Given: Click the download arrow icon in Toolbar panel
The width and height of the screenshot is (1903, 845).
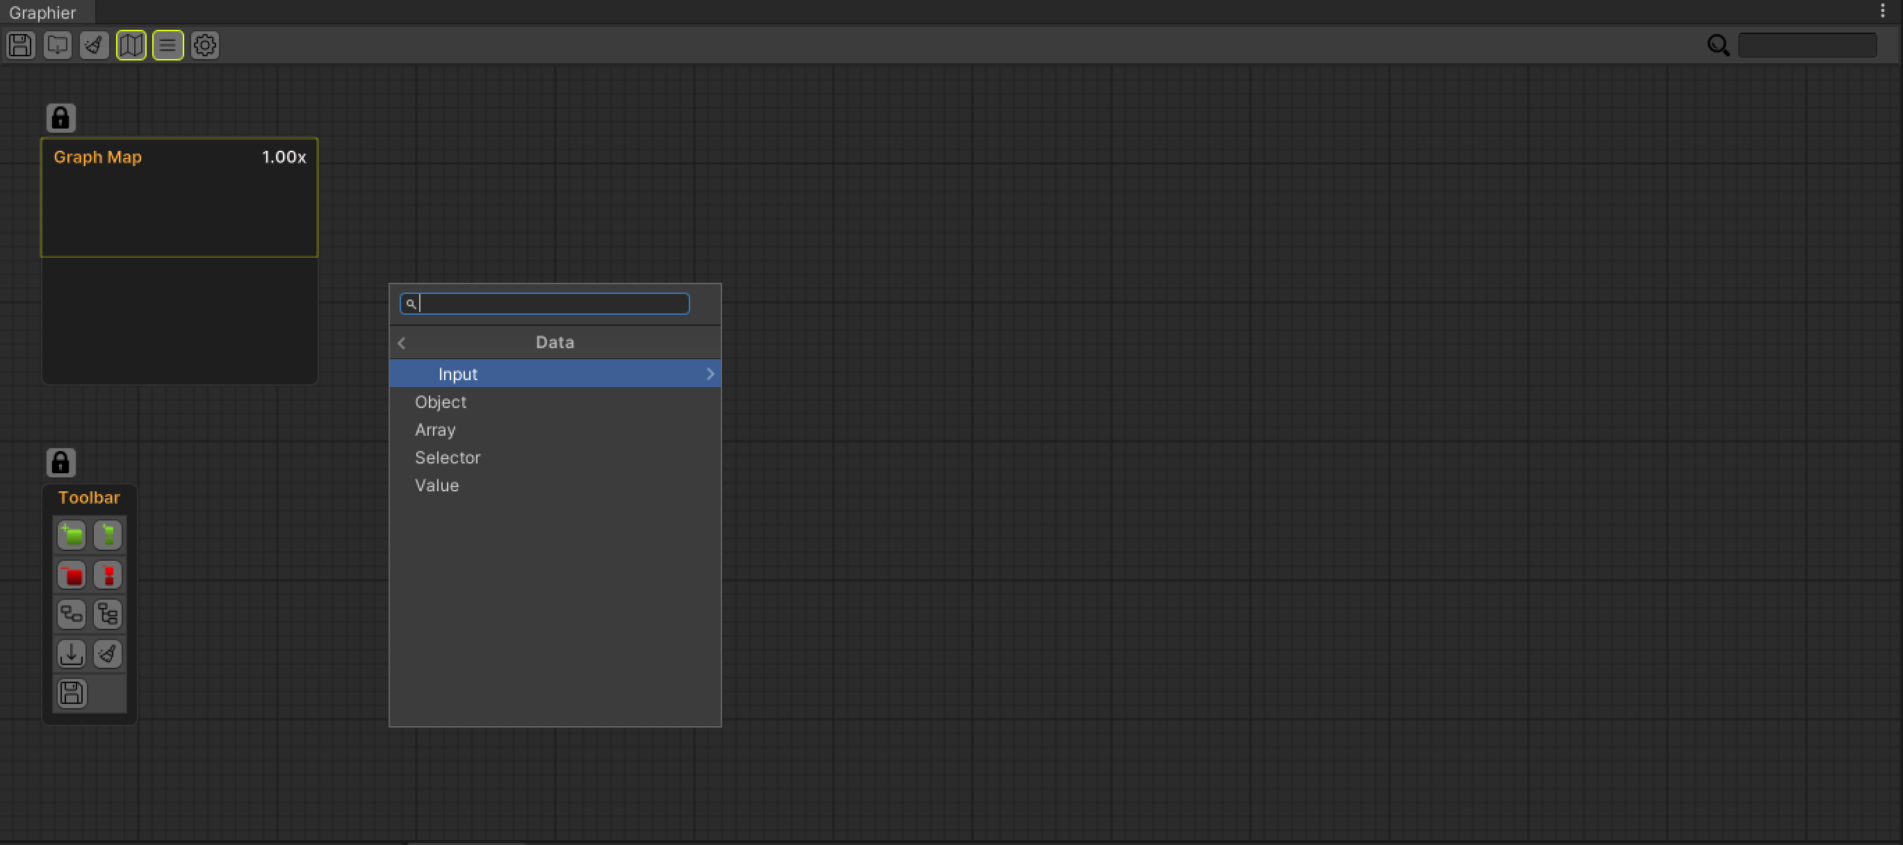Looking at the screenshot, I should 72,655.
